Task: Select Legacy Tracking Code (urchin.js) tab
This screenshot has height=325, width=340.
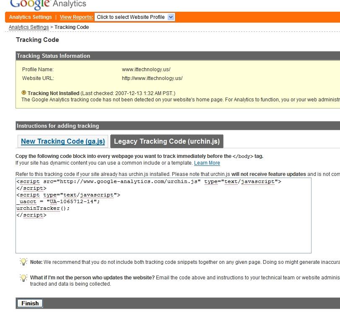Action: (x=167, y=142)
